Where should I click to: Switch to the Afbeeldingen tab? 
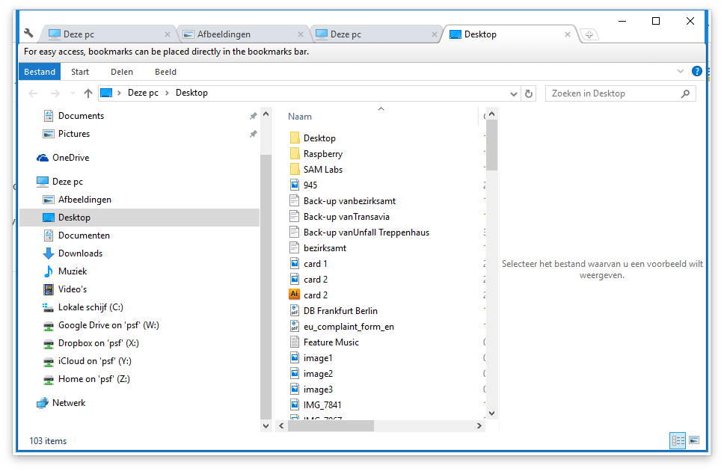pos(224,34)
